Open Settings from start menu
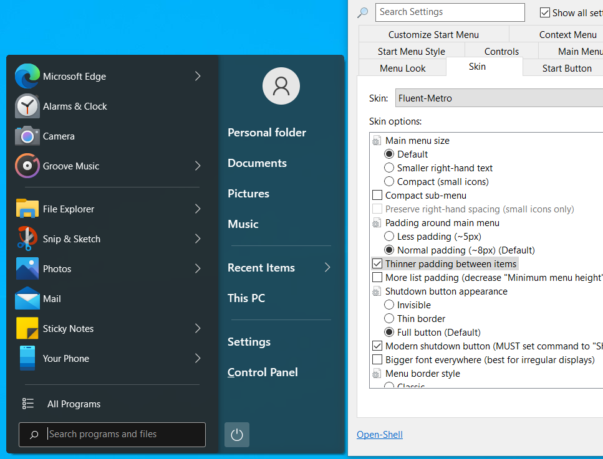Image resolution: width=603 pixels, height=459 pixels. [x=249, y=341]
